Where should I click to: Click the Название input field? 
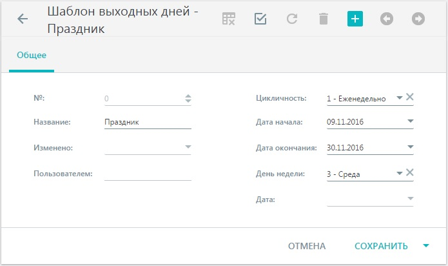(x=148, y=122)
